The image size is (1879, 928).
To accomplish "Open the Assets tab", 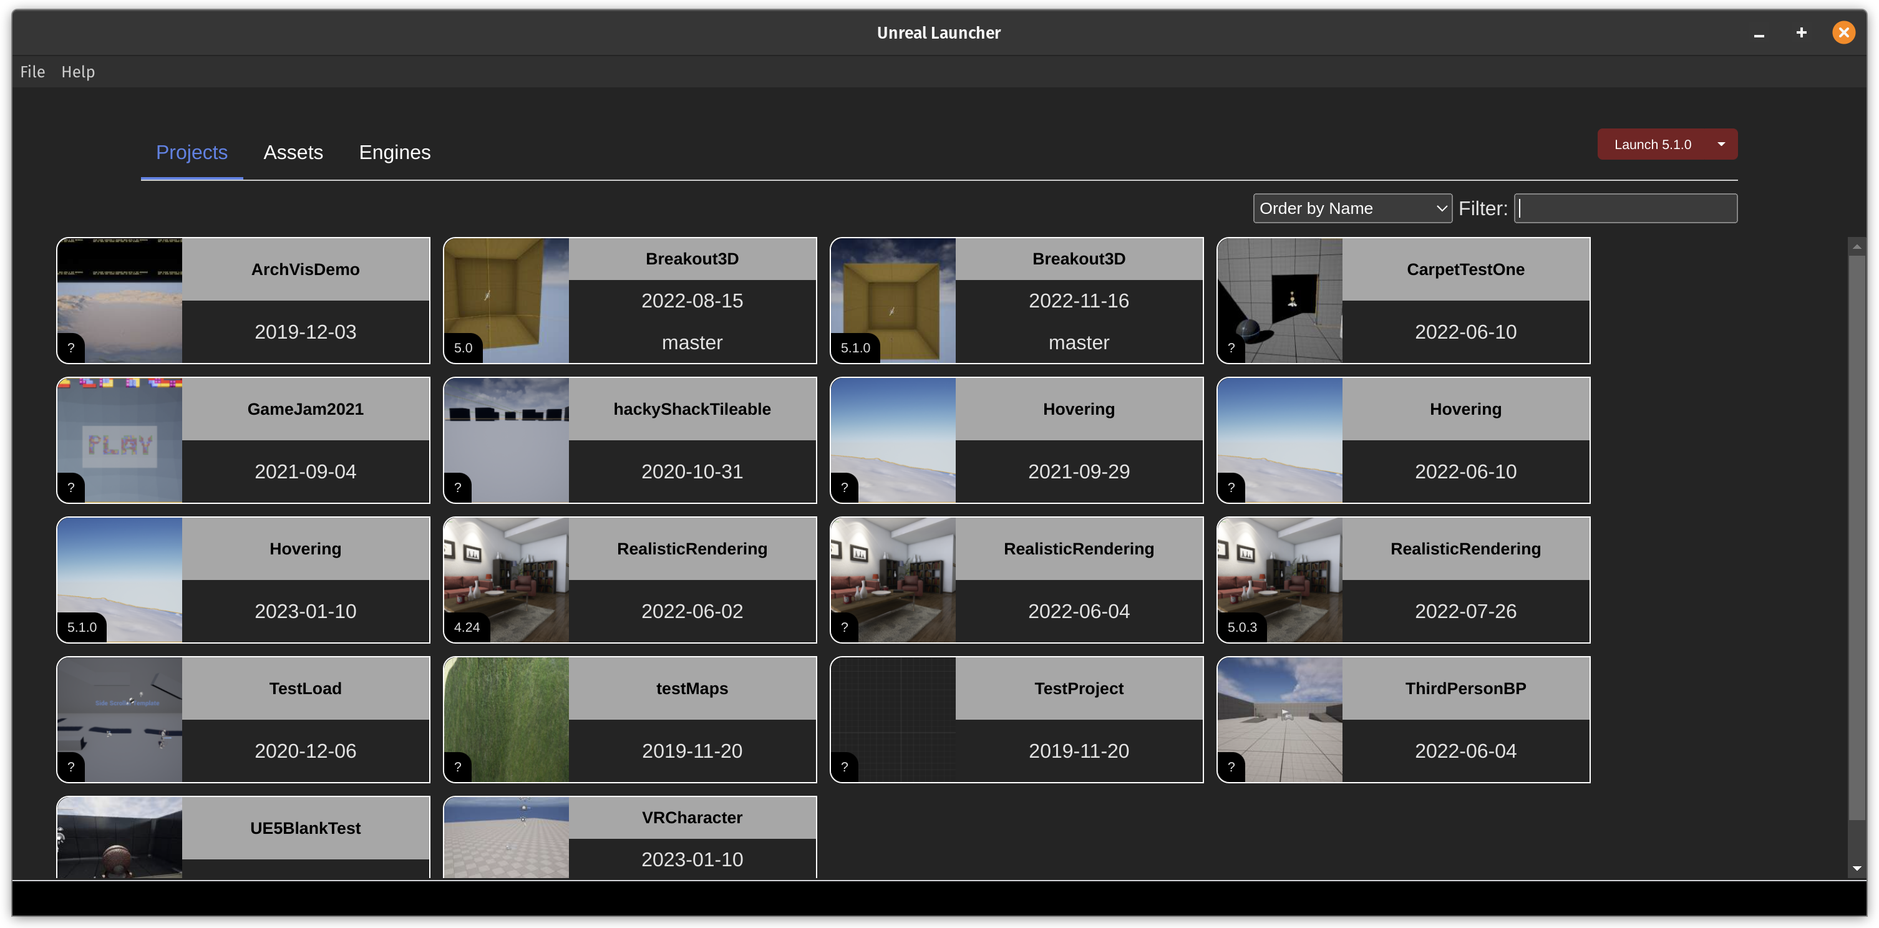I will (293, 152).
